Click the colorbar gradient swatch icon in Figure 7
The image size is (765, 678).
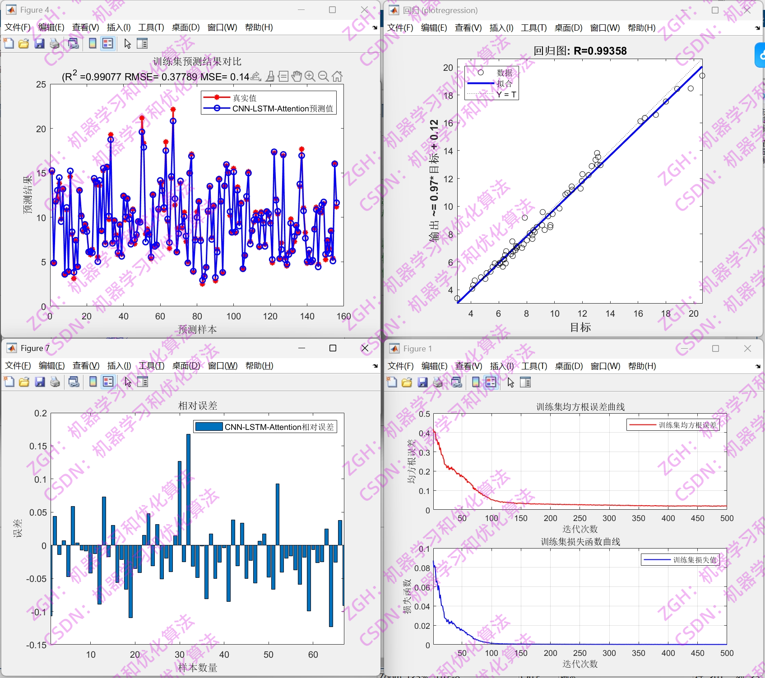pyautogui.click(x=92, y=382)
